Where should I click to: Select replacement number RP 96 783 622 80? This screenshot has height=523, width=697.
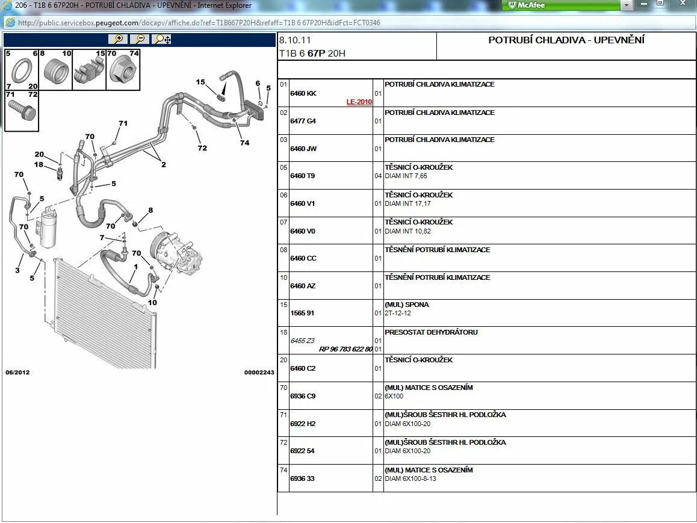point(345,349)
